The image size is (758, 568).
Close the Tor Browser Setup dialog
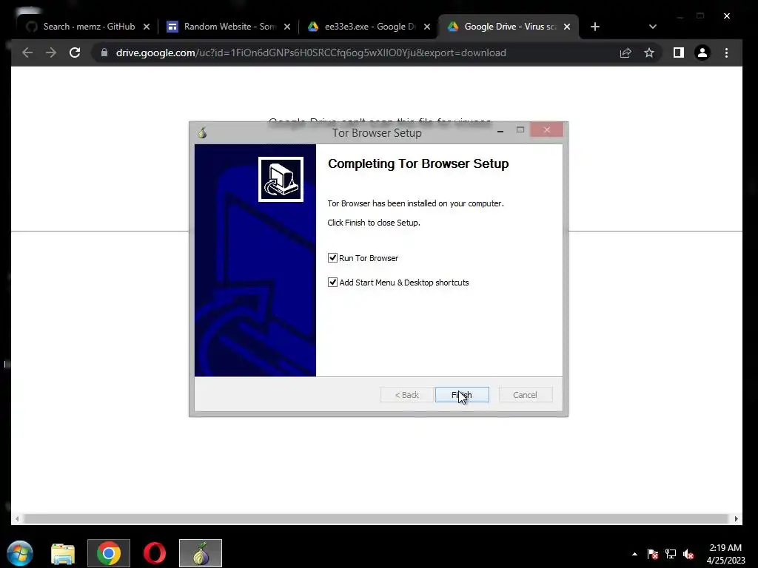pyautogui.click(x=547, y=129)
